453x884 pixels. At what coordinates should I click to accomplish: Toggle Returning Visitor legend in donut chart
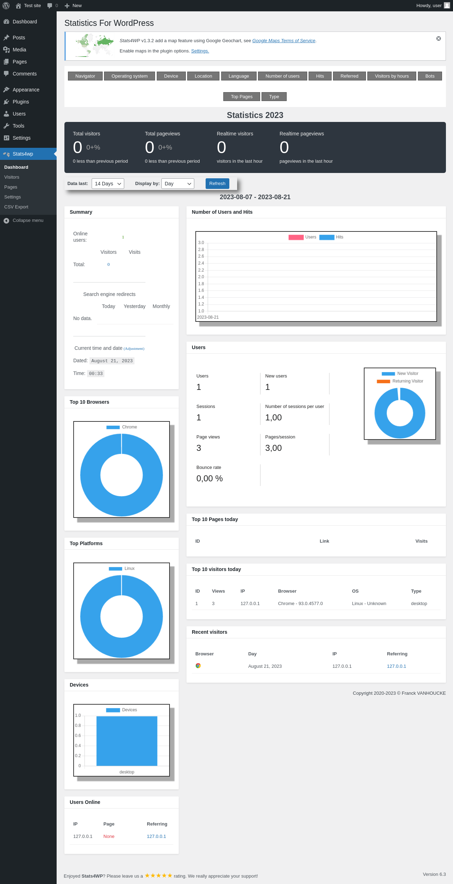pyautogui.click(x=400, y=381)
